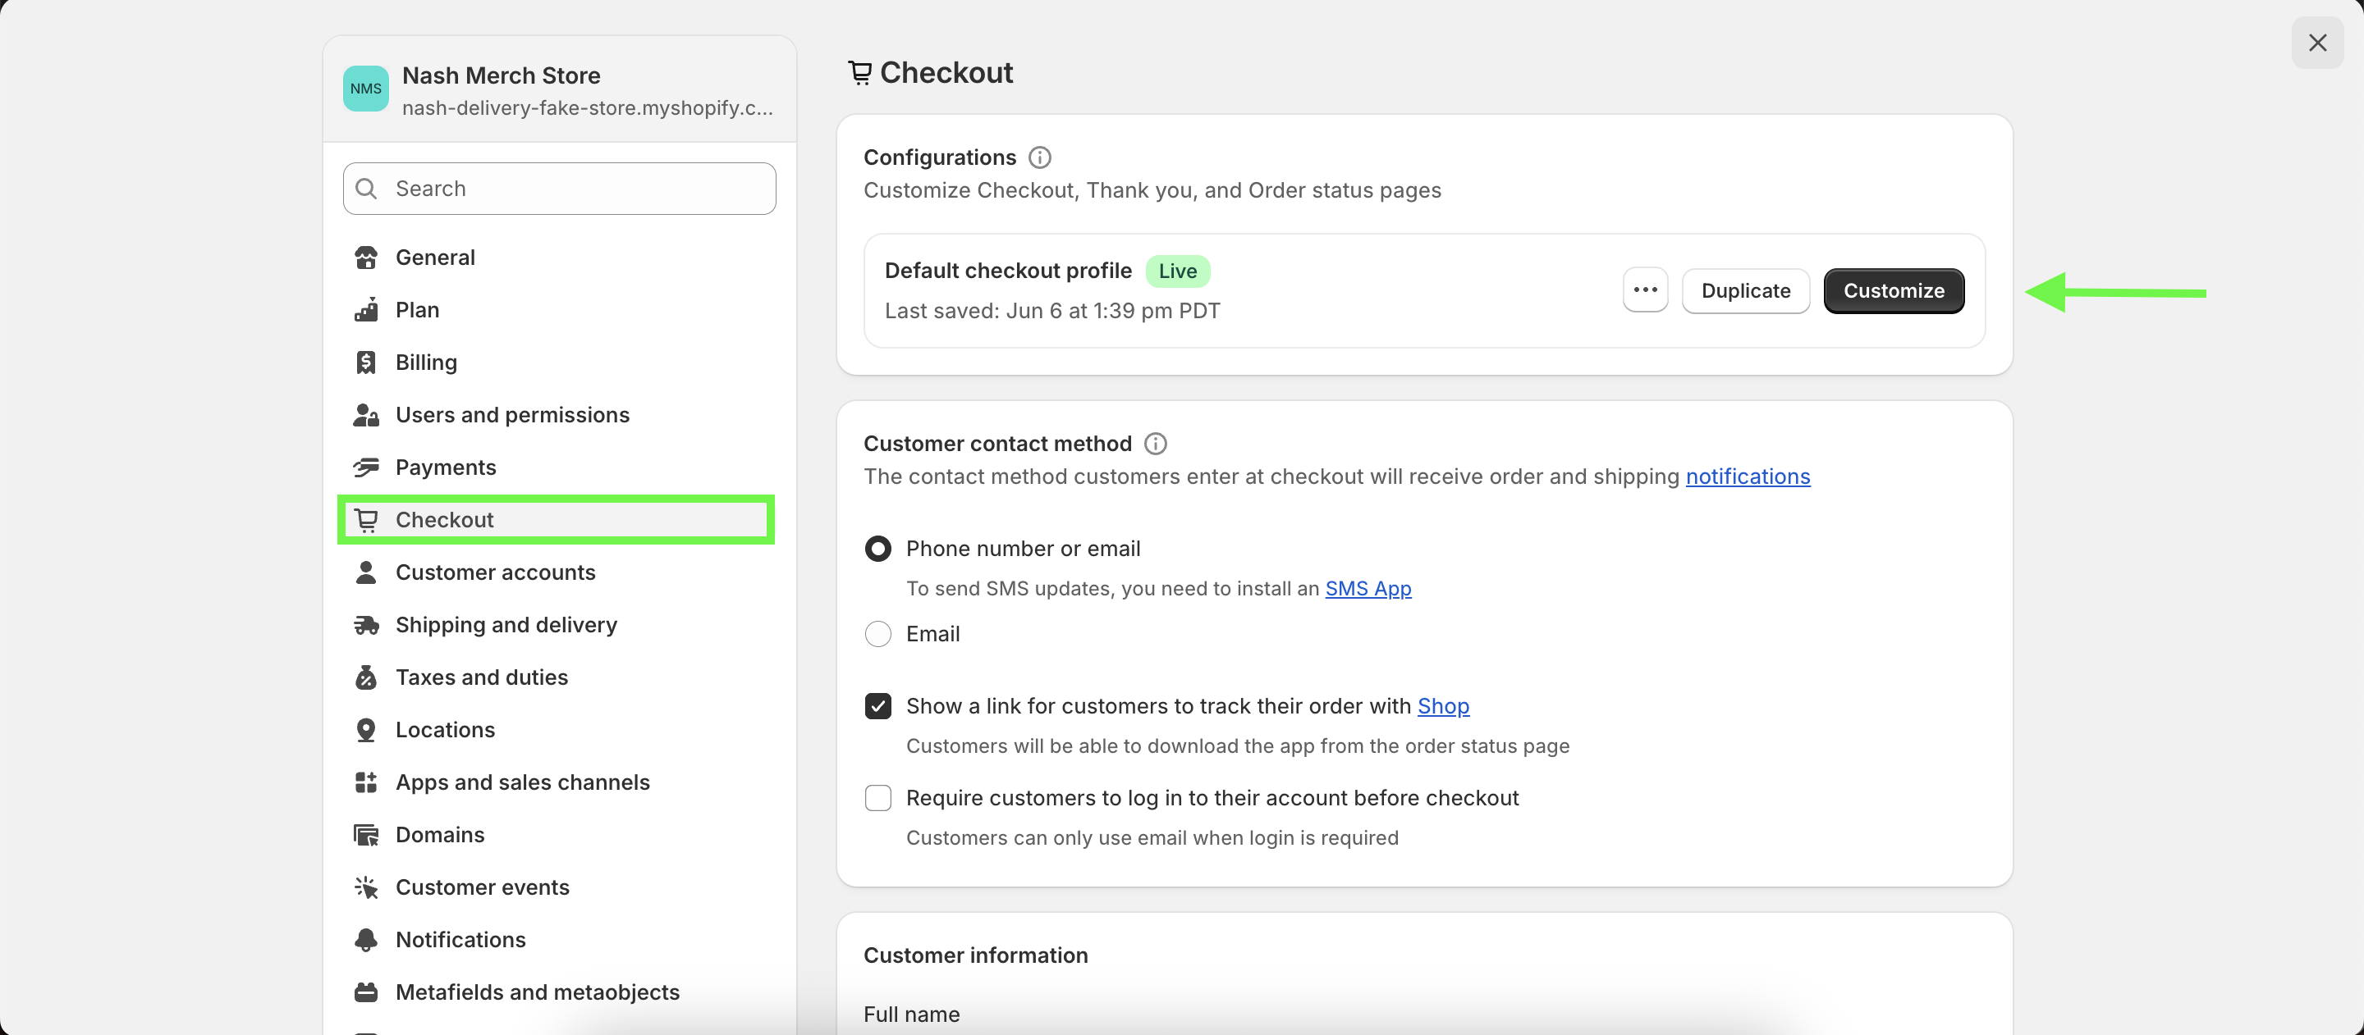Click the Shipping and delivery truck icon
Screen dimensions: 2364x1035
[366, 625]
